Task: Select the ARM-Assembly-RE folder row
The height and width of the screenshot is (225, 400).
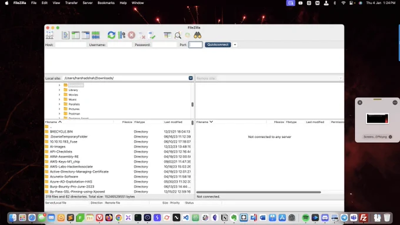Action: point(118,157)
